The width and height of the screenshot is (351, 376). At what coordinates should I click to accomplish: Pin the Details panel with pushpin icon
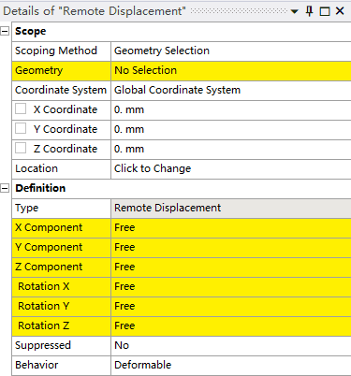[x=309, y=11]
